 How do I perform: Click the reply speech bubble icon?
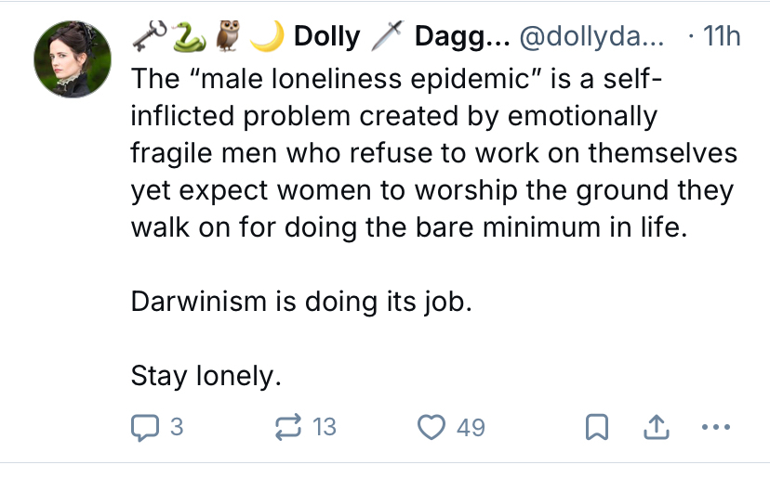coord(143,427)
